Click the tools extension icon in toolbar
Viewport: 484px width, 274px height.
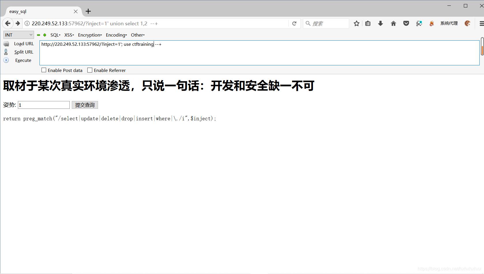pyautogui.click(x=419, y=23)
